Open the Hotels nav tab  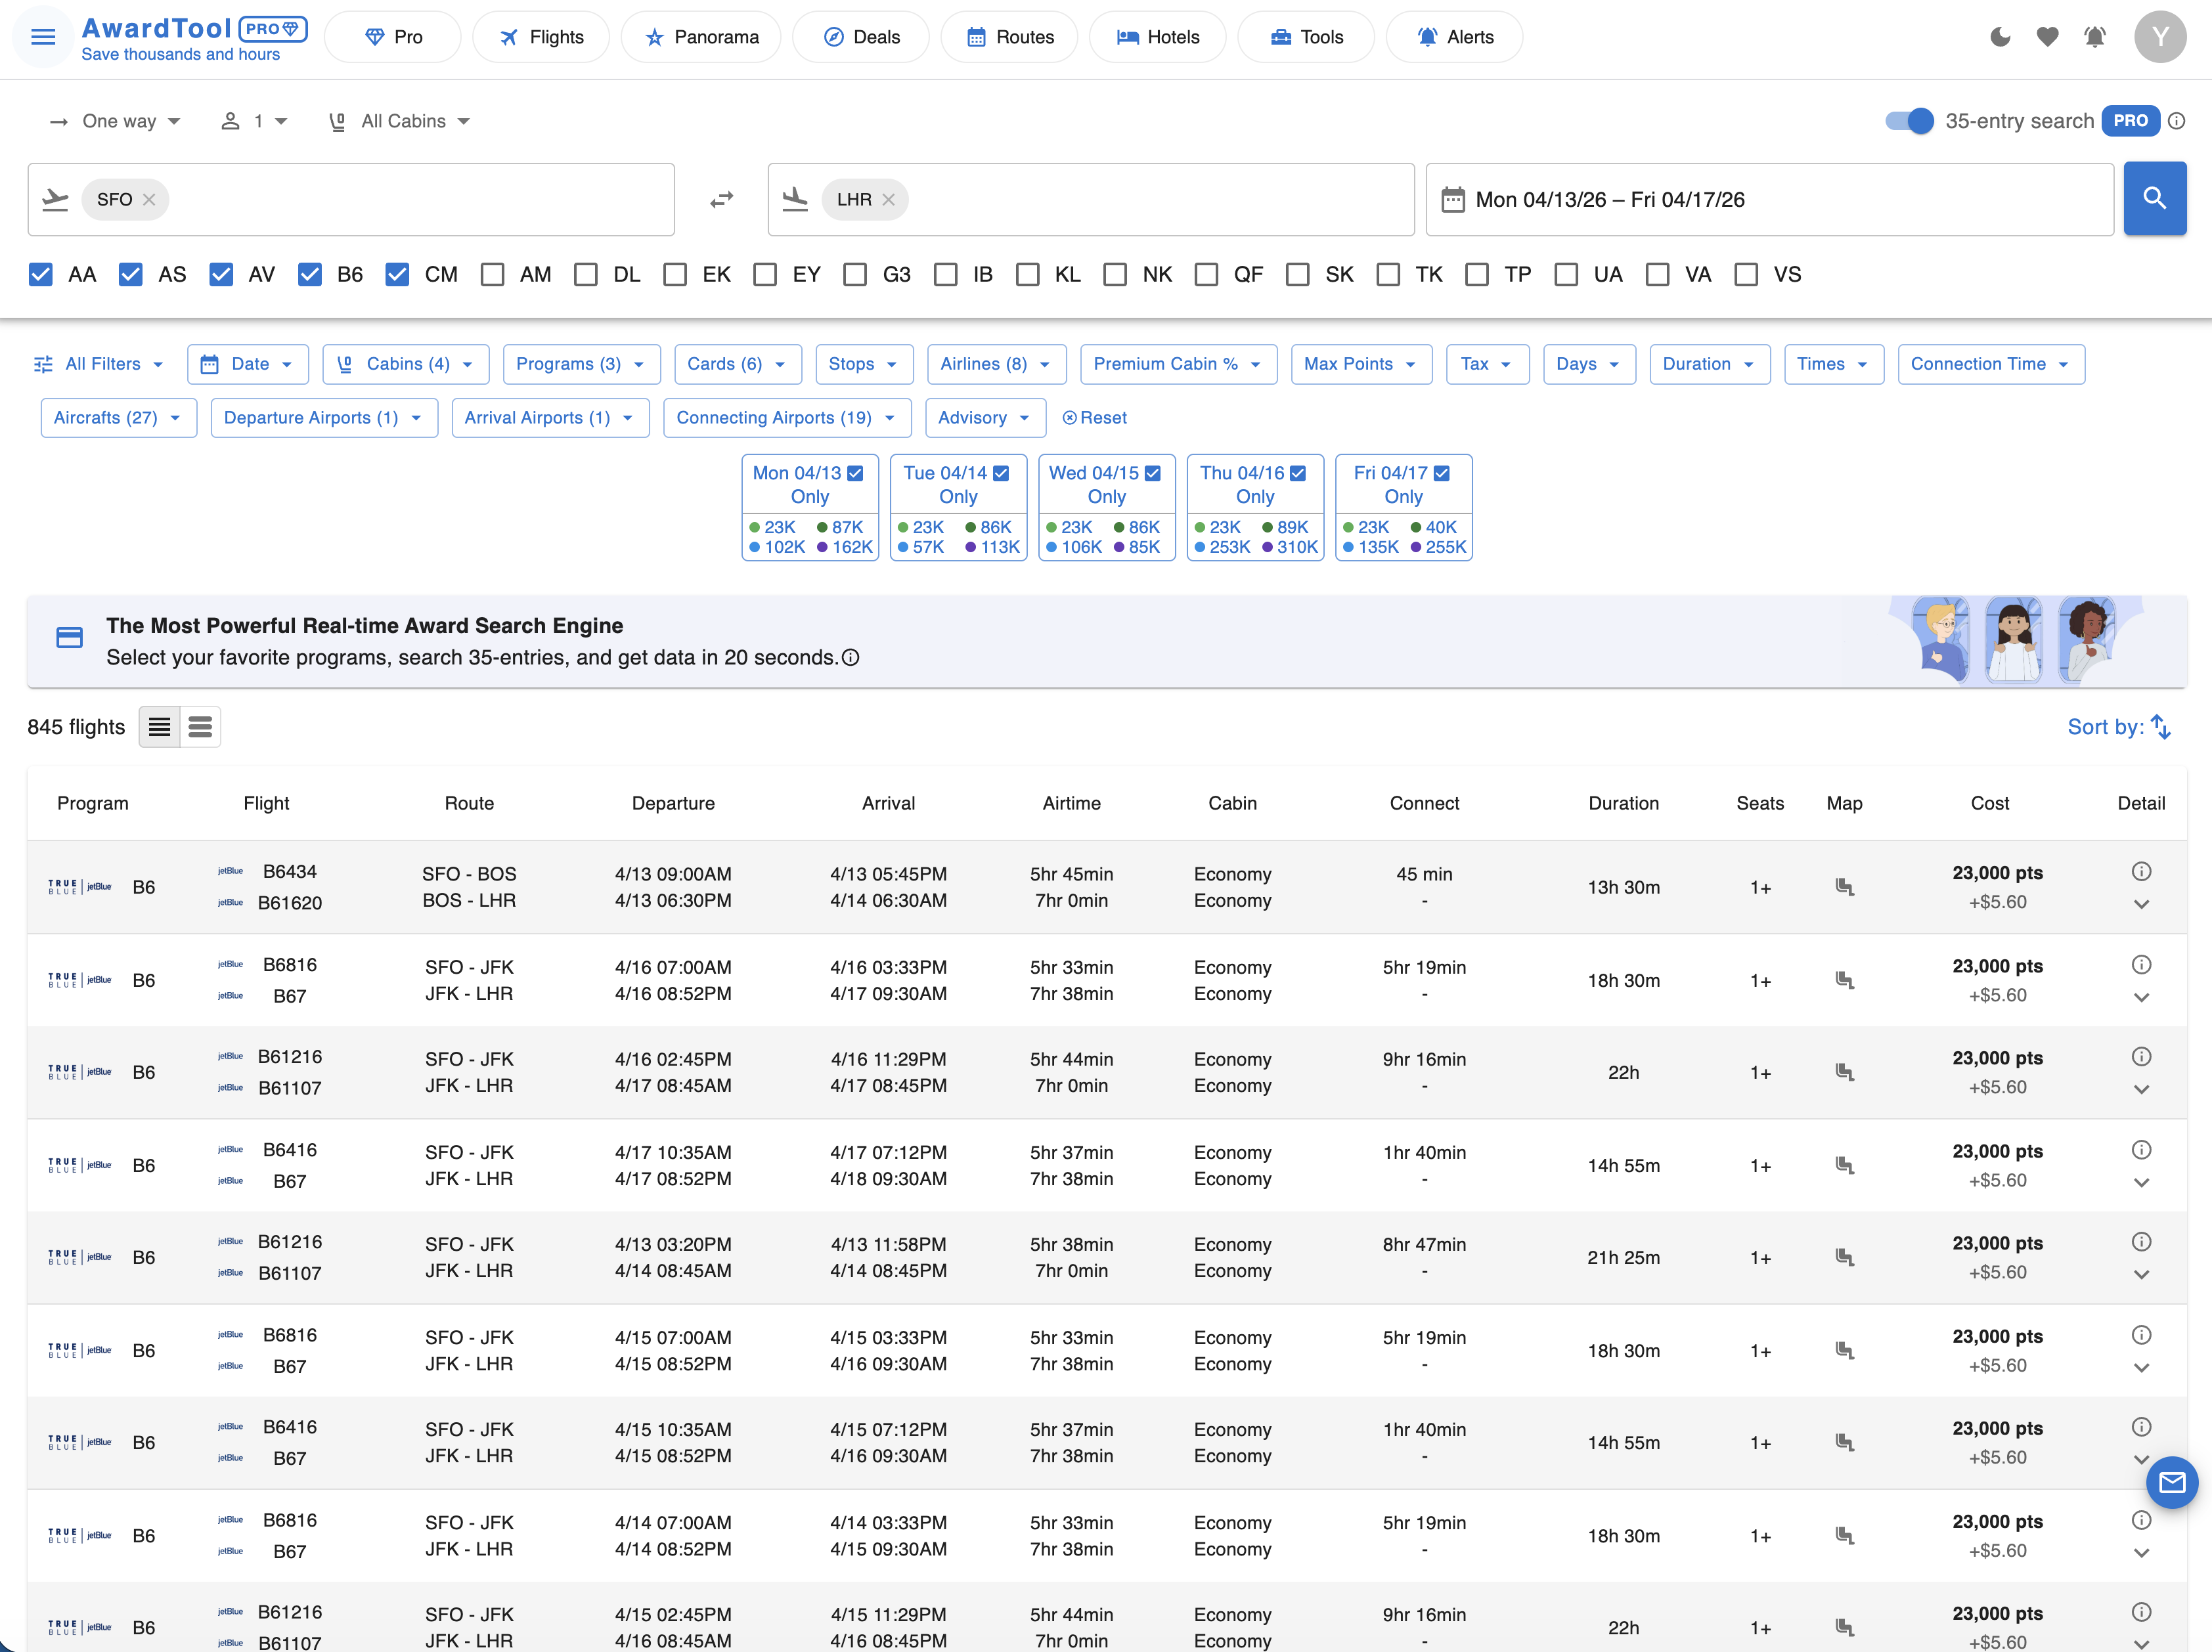(x=1157, y=37)
